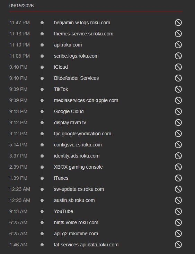195x254 pixels.
Task: Click the 2:39 PM timestamp
Action: pos(18,167)
